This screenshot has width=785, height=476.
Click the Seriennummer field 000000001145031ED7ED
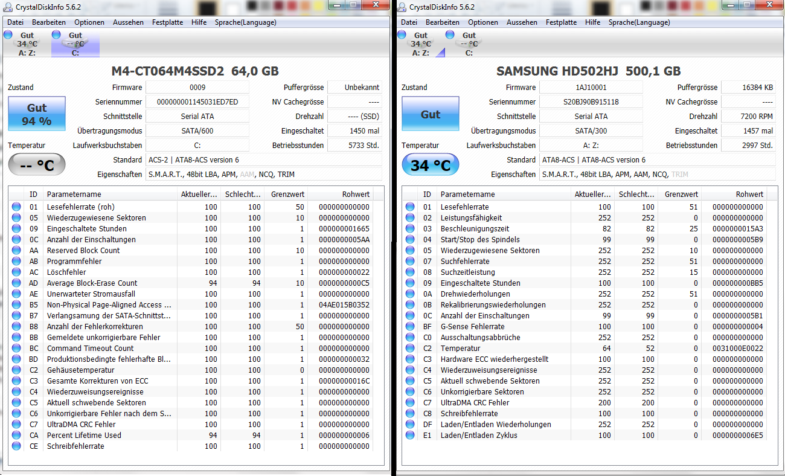197,102
